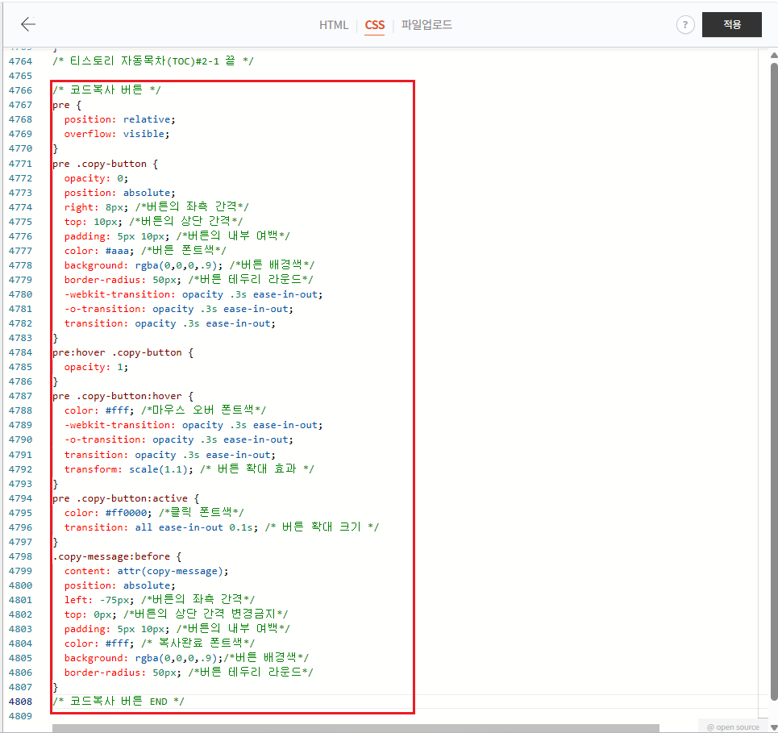Click the scroll up arrow

coord(774,55)
